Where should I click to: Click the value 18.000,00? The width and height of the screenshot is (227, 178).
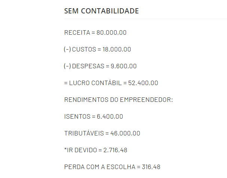pos(117,49)
